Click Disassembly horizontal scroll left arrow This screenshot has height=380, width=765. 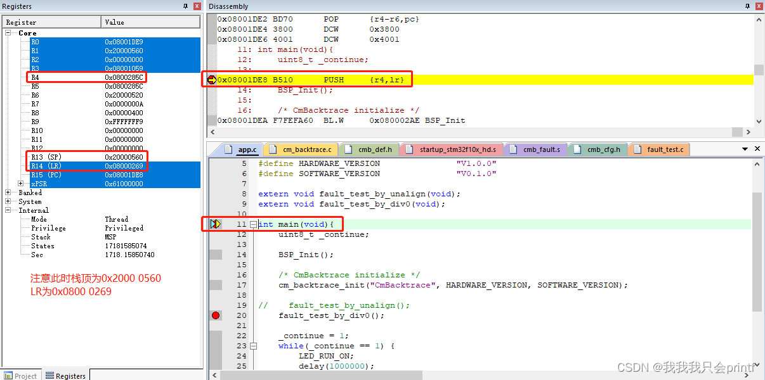pyautogui.click(x=213, y=132)
